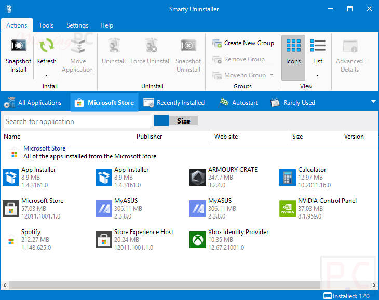This screenshot has height=300, width=379.
Task: Expand the Refresh dropdown arrow
Action: point(46,76)
